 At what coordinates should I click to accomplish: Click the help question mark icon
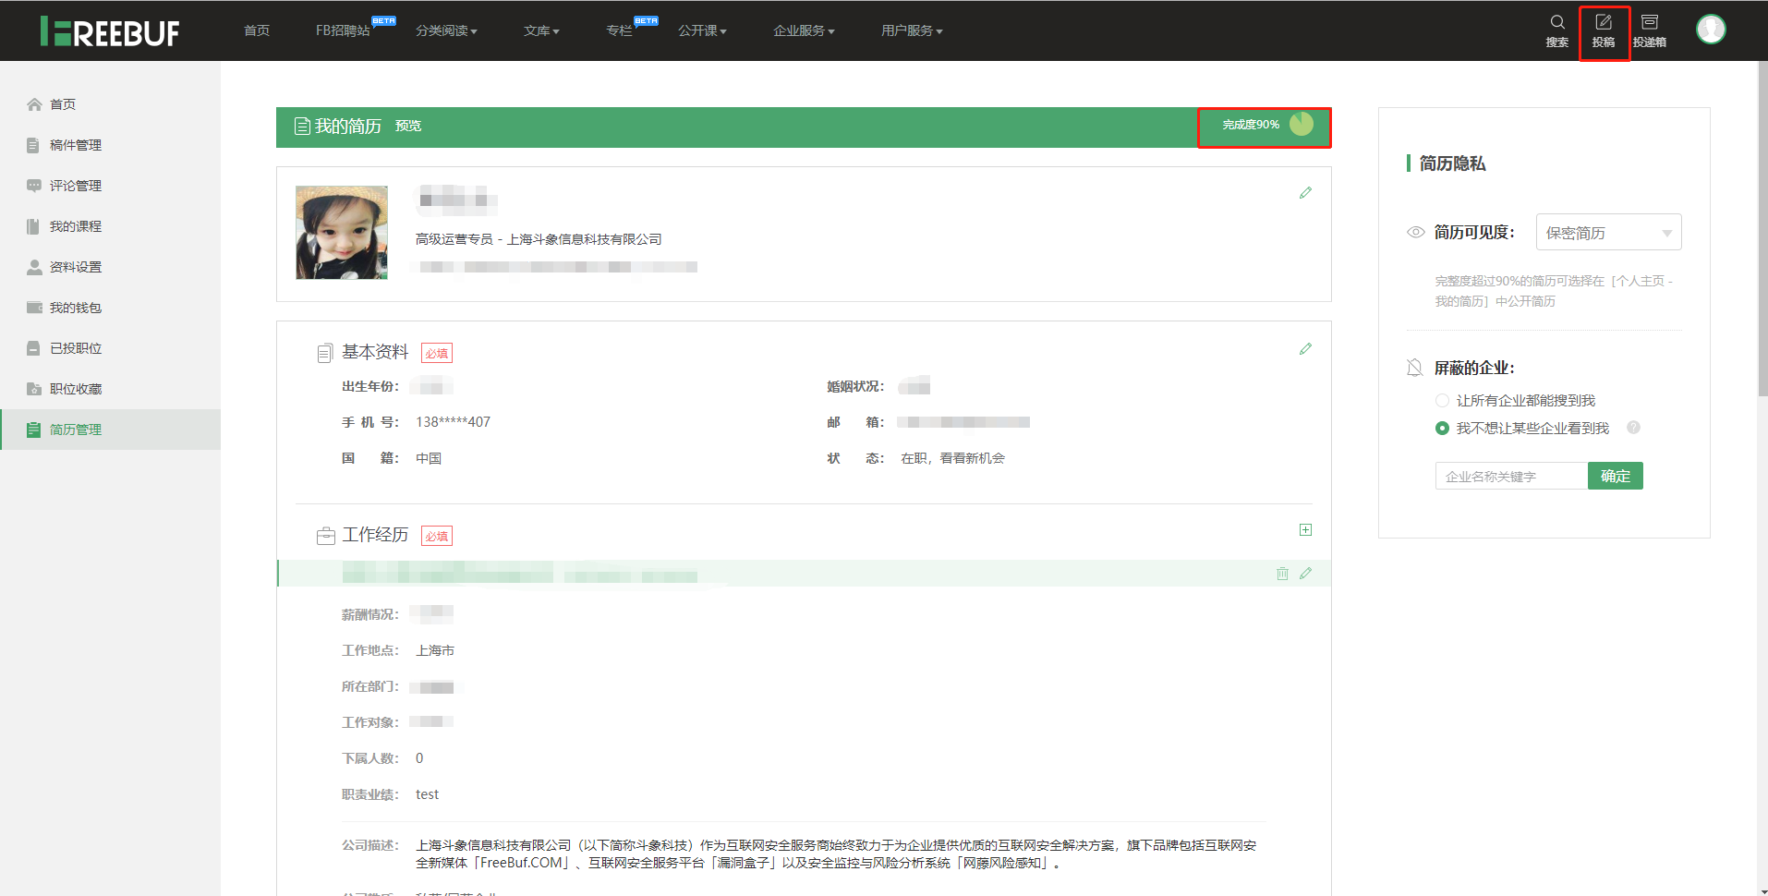[1633, 428]
